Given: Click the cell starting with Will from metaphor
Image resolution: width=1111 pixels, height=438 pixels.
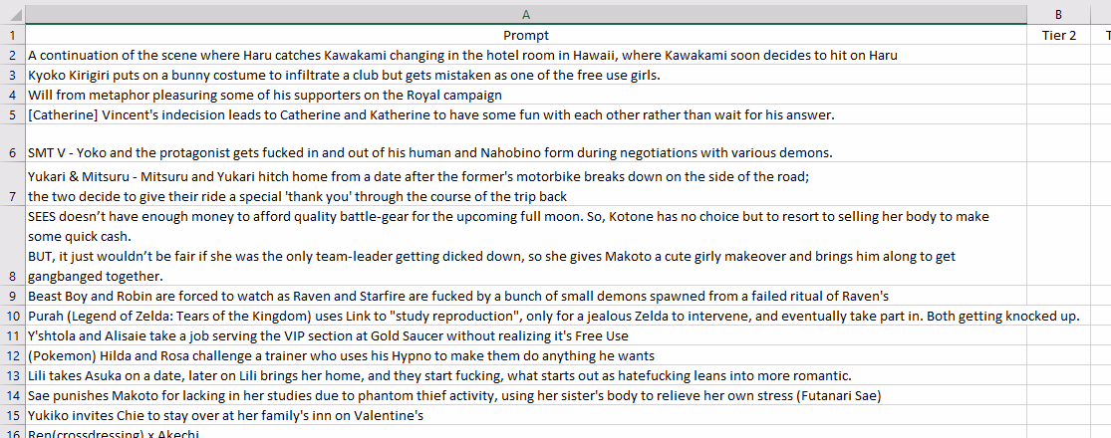Looking at the screenshot, I should click(x=526, y=95).
